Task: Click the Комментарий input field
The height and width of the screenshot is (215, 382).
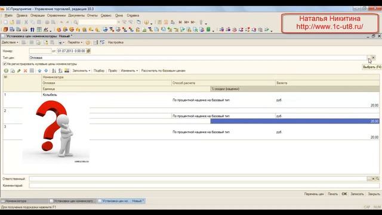Action: [x=204, y=186]
